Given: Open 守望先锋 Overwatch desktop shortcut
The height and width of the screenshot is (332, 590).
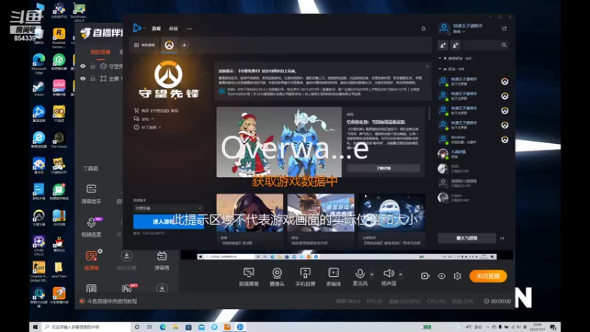Looking at the screenshot, I should tap(39, 218).
